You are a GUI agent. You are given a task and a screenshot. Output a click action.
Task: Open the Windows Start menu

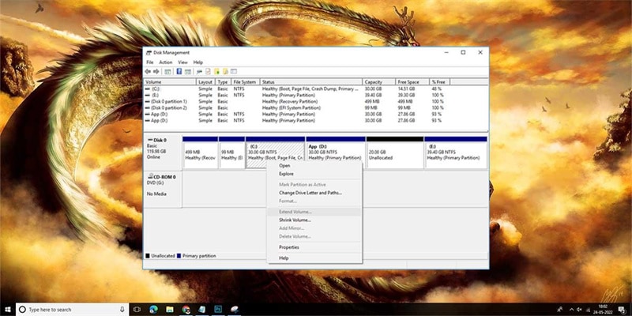(x=8, y=310)
